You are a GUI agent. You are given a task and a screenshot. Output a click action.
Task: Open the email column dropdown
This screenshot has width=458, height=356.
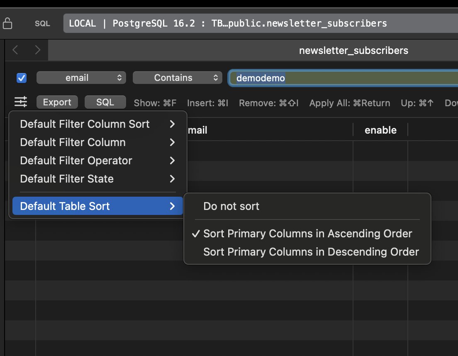point(81,78)
